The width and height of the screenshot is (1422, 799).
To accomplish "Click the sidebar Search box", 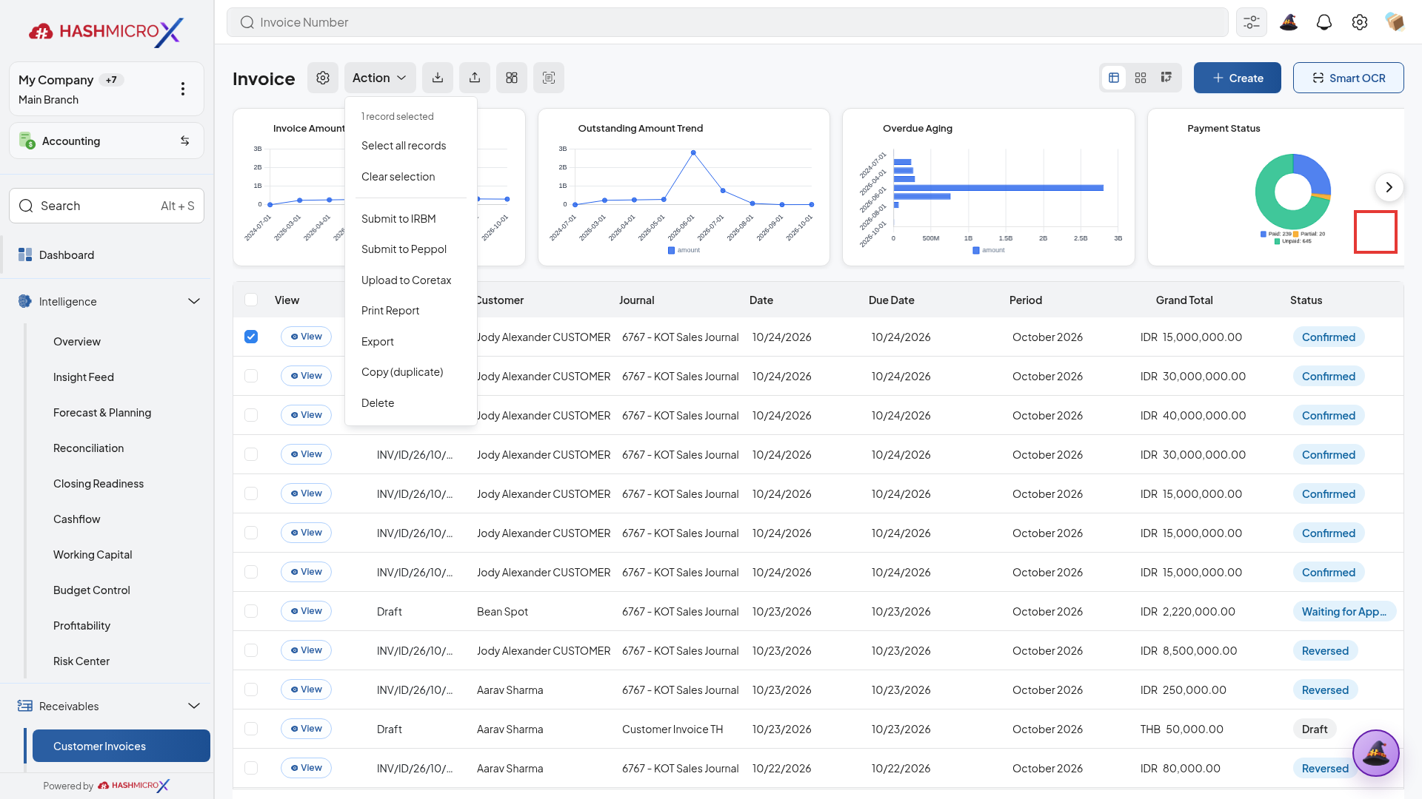I will [x=107, y=206].
